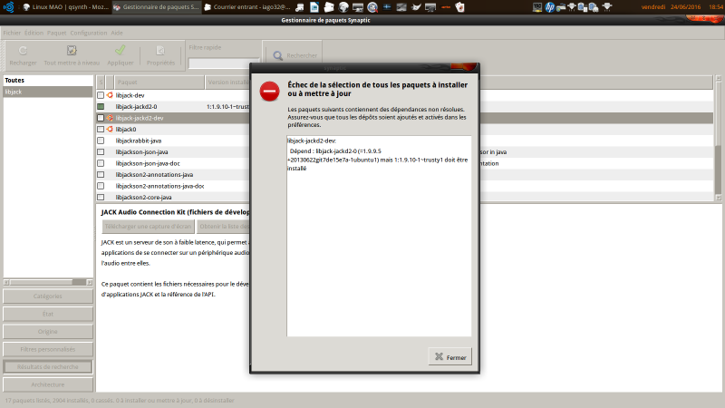
Task: Click Ubuntu logo icon beside libjack-dev
Action: click(110, 95)
